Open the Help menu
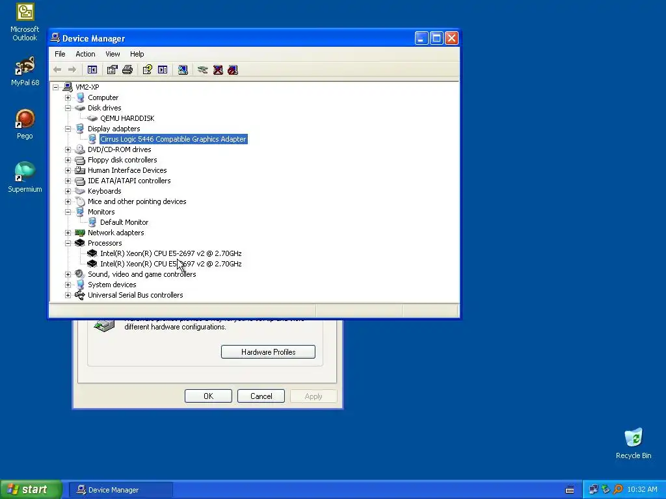The height and width of the screenshot is (499, 666). point(137,54)
